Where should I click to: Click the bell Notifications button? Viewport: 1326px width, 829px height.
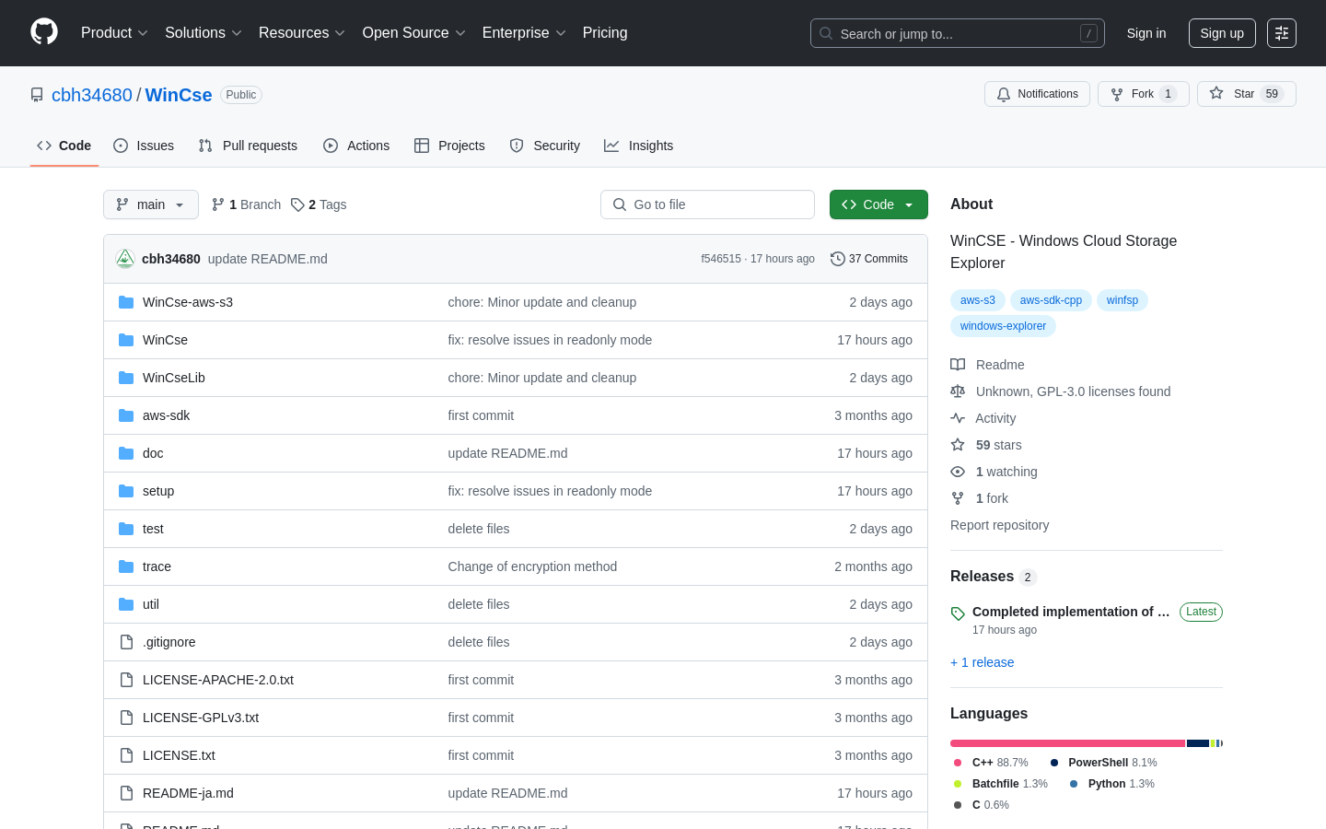coord(1037,94)
